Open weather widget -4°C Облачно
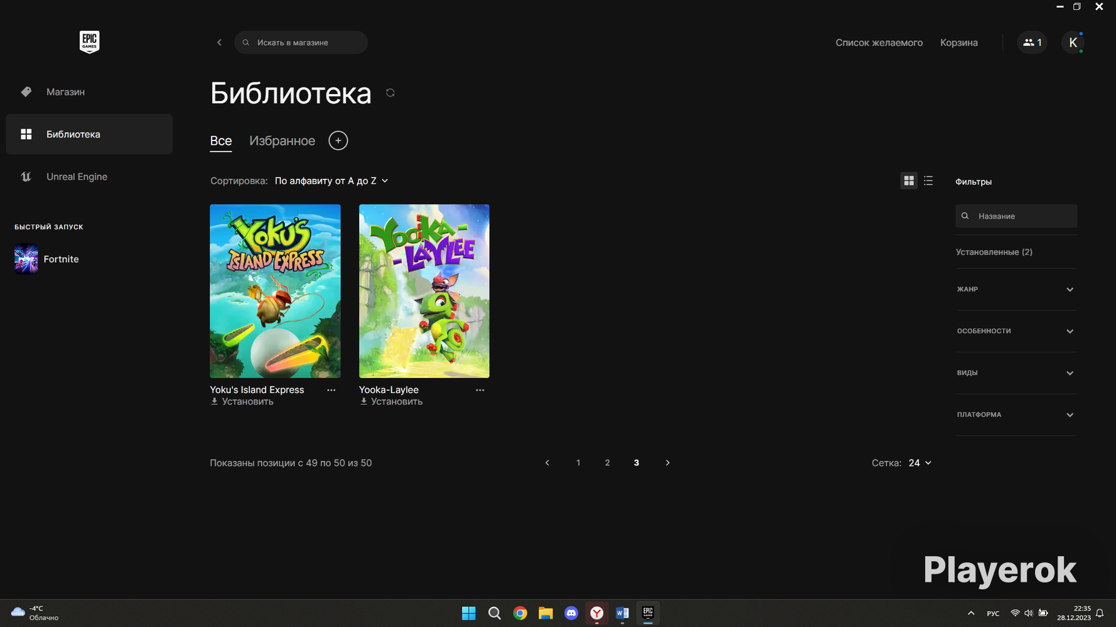The height and width of the screenshot is (627, 1116). (x=35, y=613)
